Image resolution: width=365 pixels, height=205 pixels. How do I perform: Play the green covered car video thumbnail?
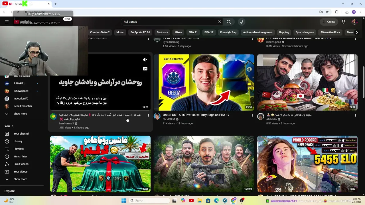click(x=100, y=164)
